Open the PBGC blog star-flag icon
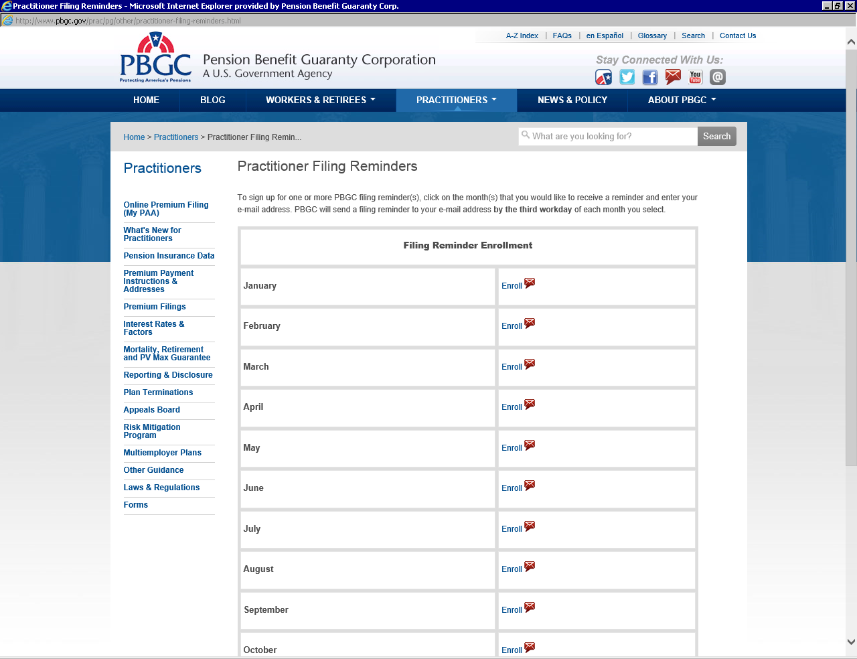 click(x=603, y=78)
